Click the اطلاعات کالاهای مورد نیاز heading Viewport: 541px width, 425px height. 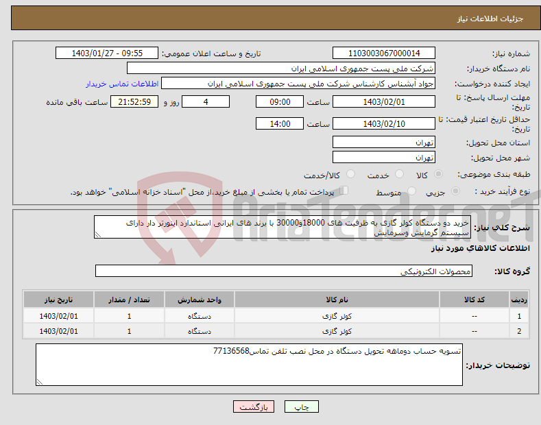pyautogui.click(x=480, y=248)
